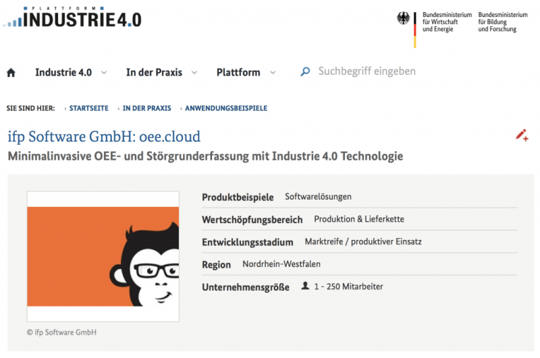
Task: Follow the IN DER PRAXIS breadcrumb
Action: (x=146, y=109)
